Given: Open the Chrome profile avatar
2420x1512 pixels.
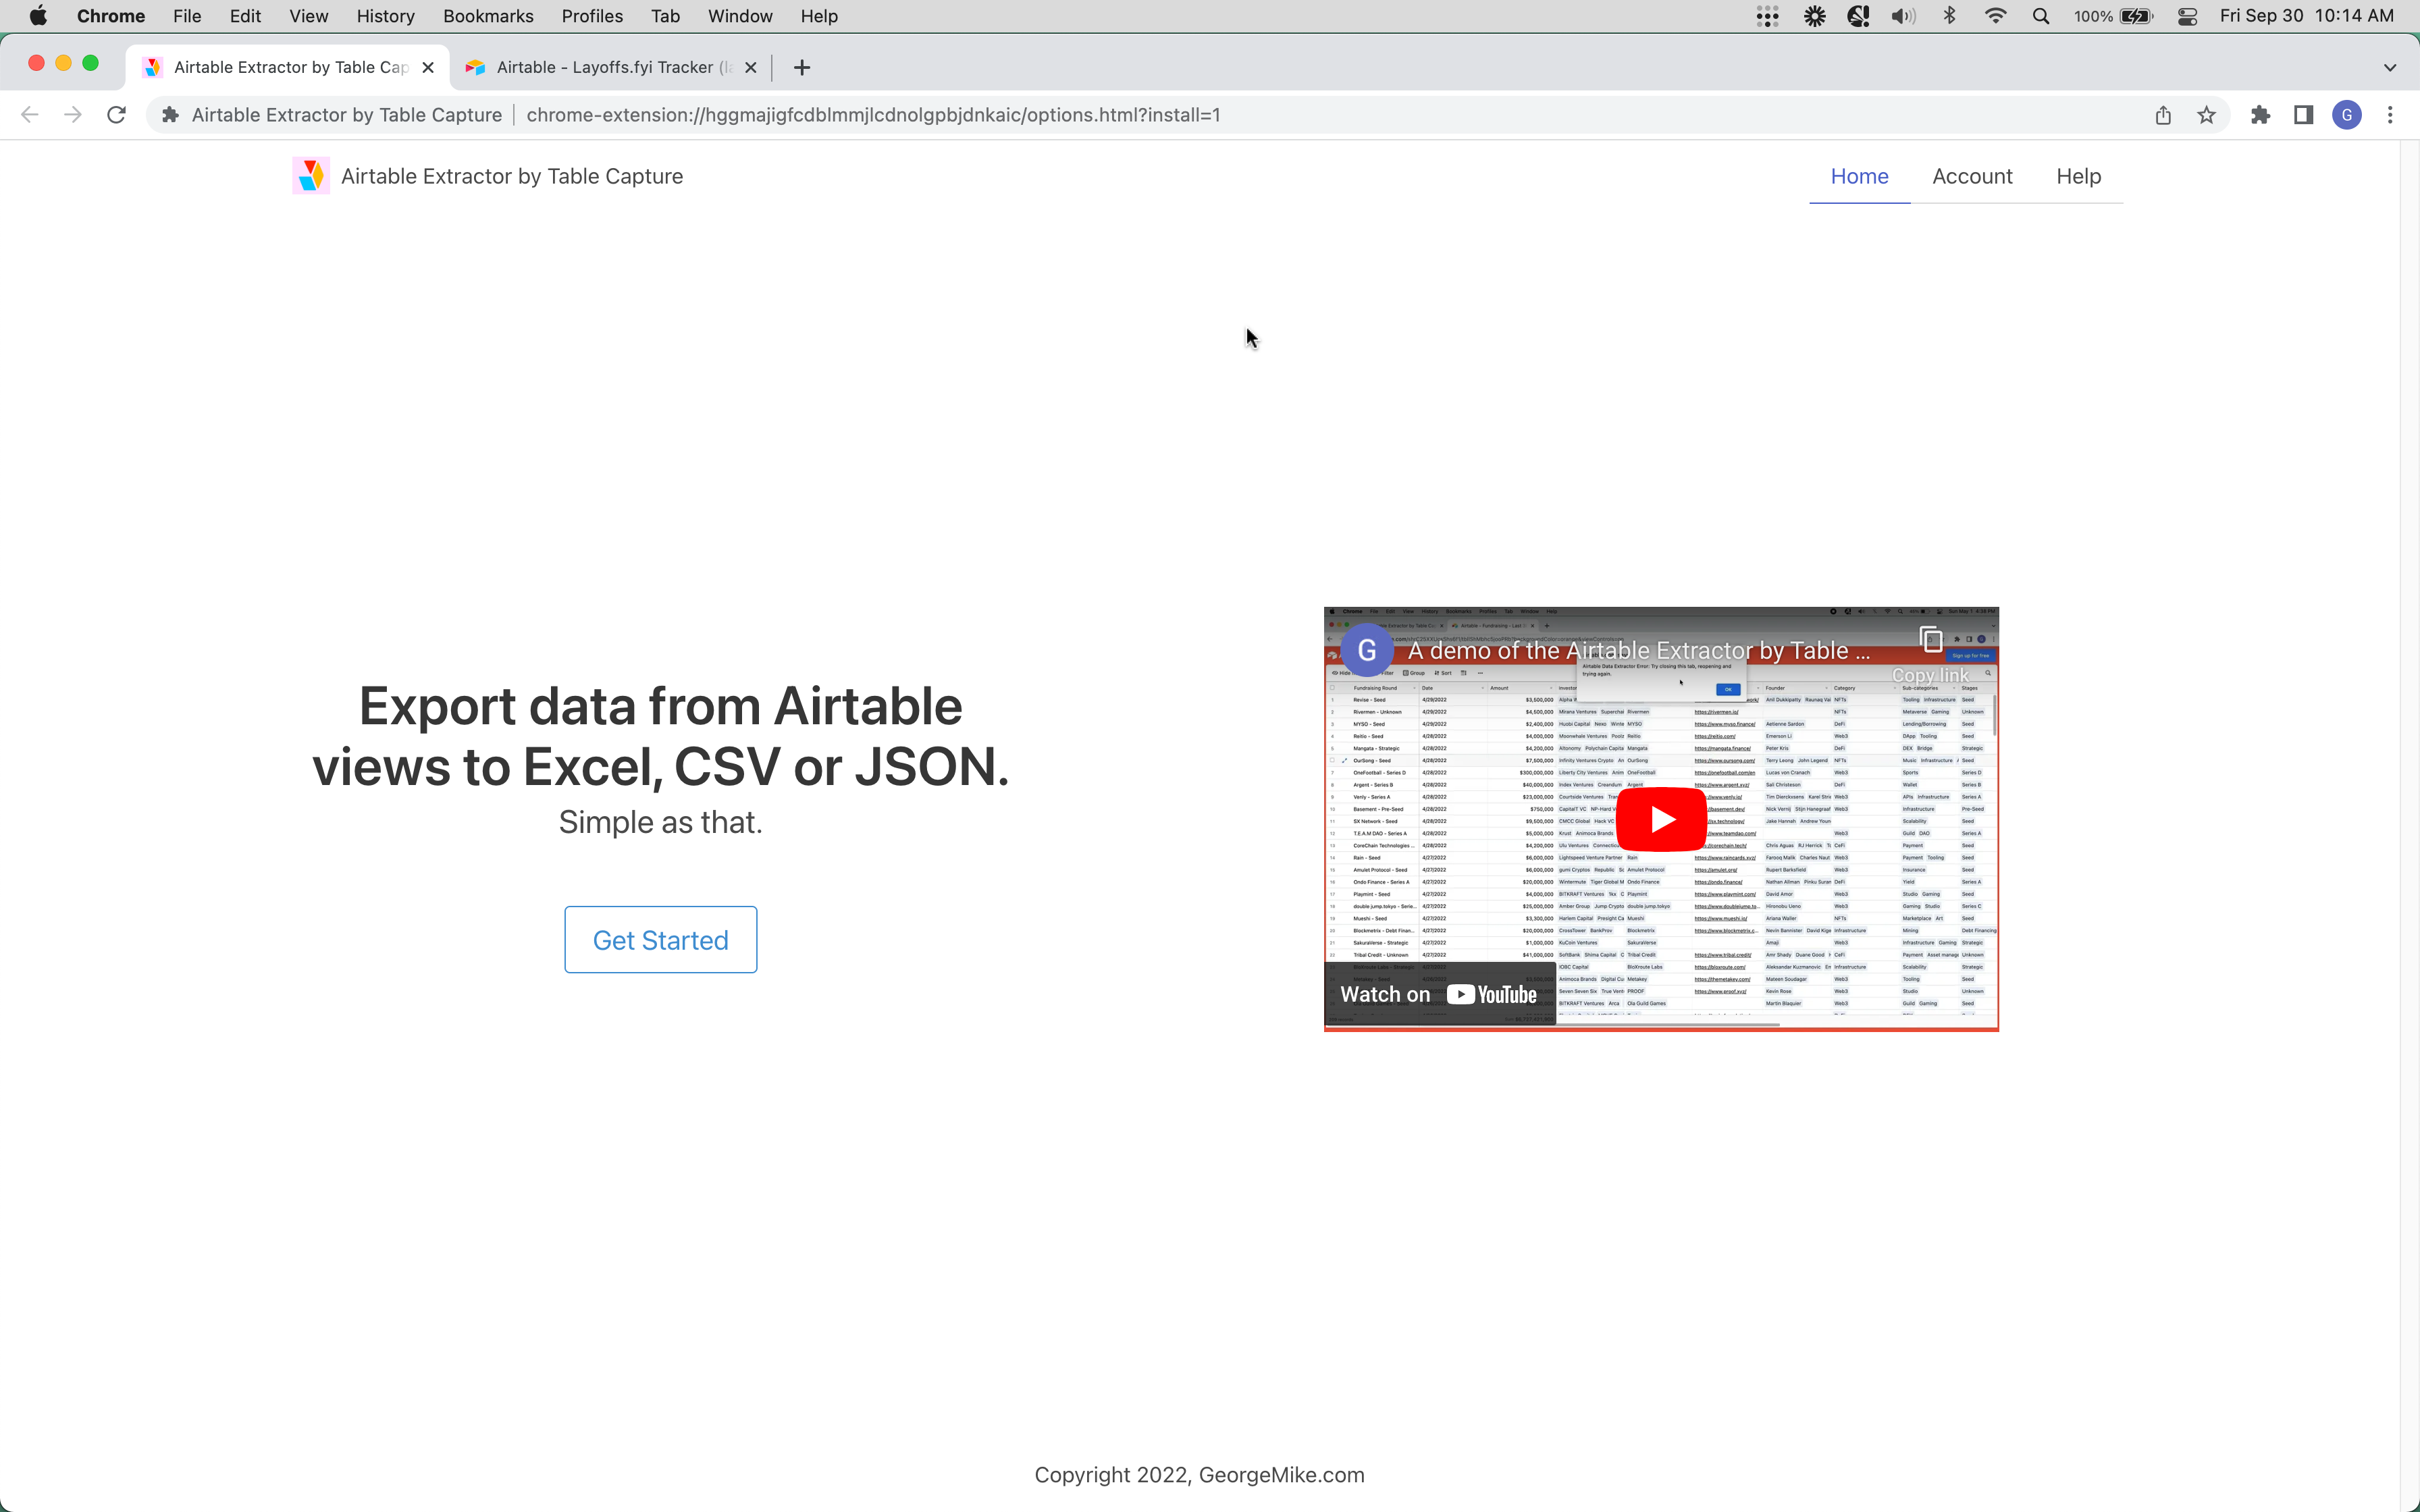Looking at the screenshot, I should [2347, 115].
